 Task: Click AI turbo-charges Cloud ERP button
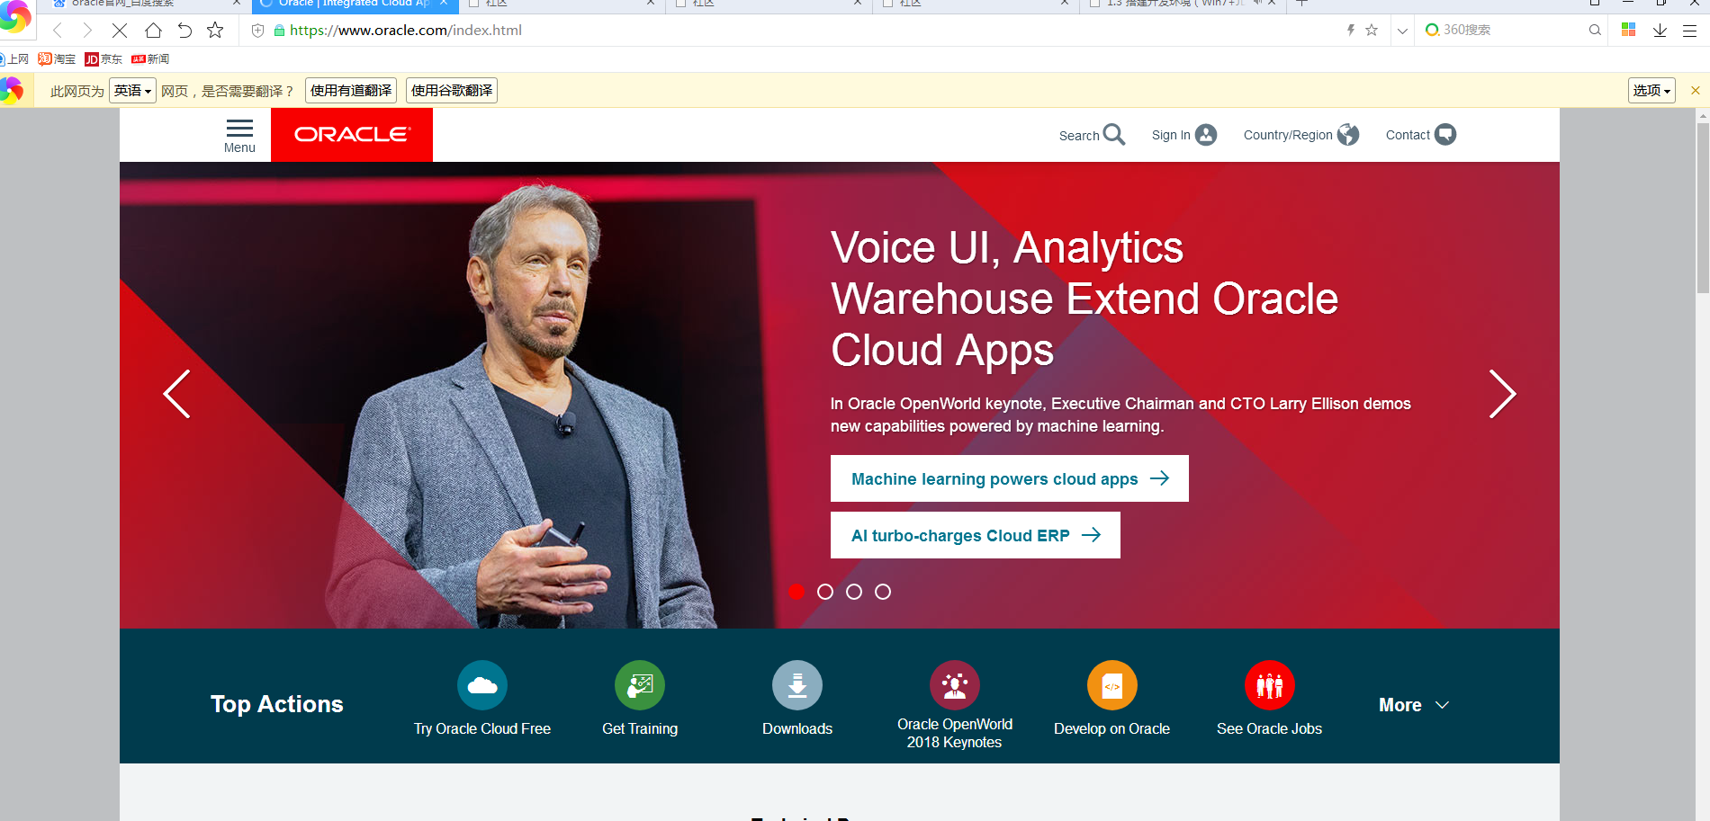[x=976, y=535]
